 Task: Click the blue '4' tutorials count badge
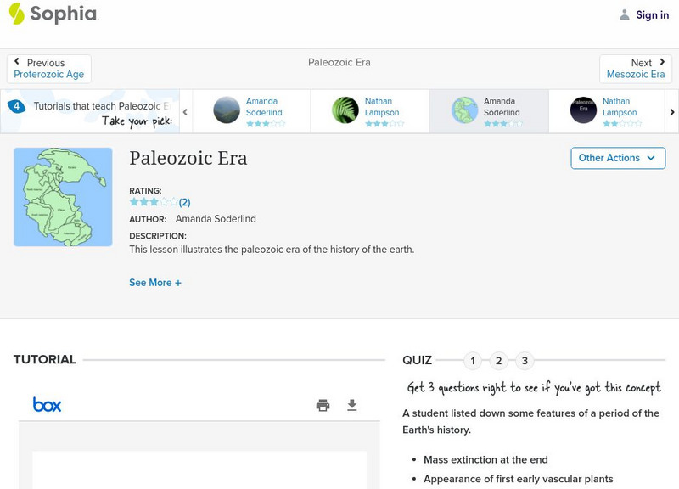pos(15,105)
